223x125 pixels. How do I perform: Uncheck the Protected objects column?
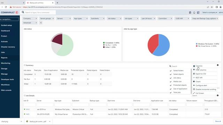170,85
